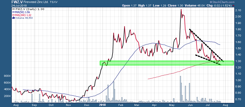This screenshot has height=107, width=245.
Task: Click the Jun month label
Action: [x=190, y=105]
